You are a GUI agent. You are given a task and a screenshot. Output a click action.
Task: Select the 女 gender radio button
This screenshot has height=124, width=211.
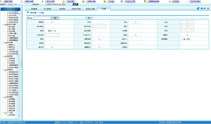pyautogui.click(x=53, y=31)
